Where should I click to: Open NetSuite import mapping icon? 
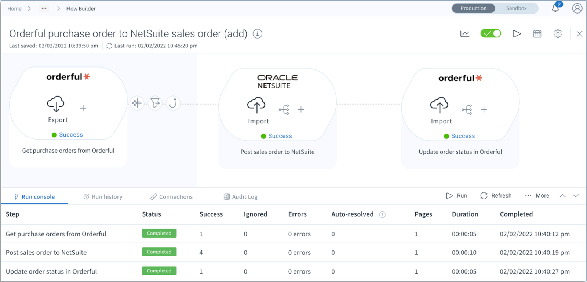pyautogui.click(x=284, y=109)
